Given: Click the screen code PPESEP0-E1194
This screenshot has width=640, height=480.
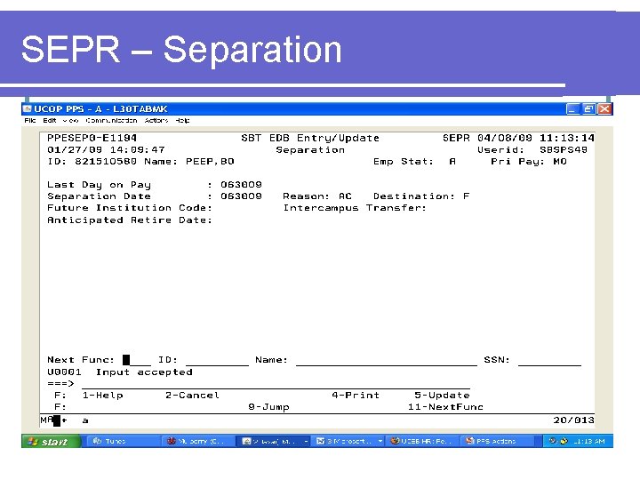Looking at the screenshot, I should 92,138.
